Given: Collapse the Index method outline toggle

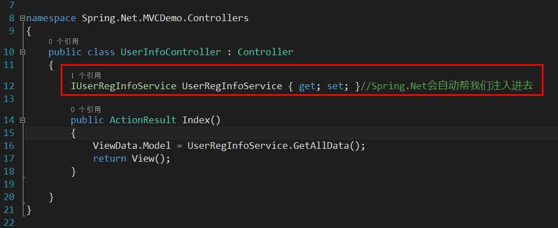Looking at the screenshot, I should tap(23, 120).
